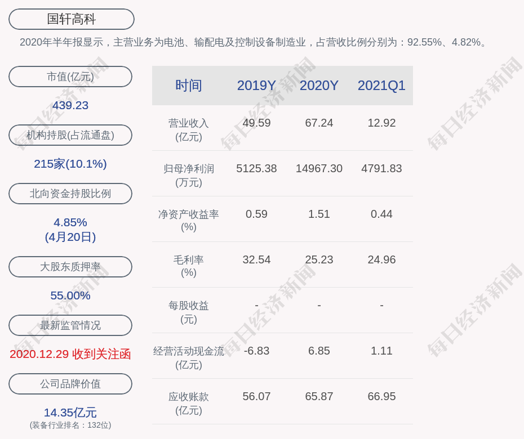
Task: Click the net profit cell 14967.30
Action: [319, 169]
